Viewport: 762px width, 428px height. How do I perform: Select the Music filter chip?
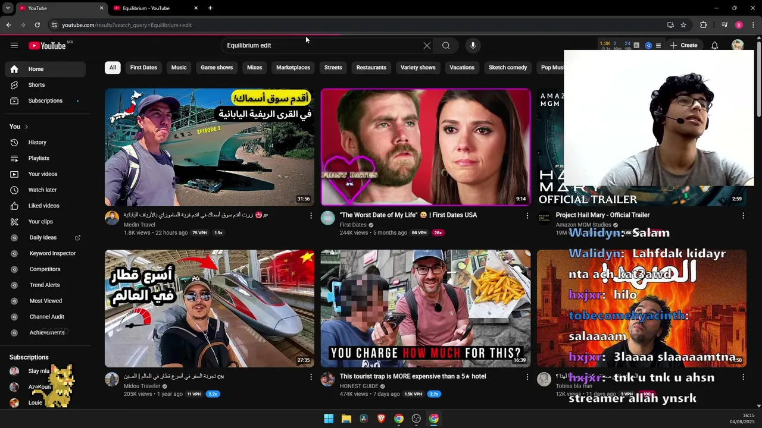click(179, 68)
